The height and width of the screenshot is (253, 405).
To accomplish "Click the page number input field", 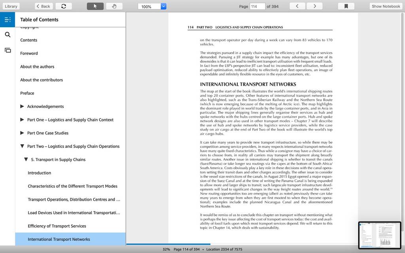I will pos(257,6).
